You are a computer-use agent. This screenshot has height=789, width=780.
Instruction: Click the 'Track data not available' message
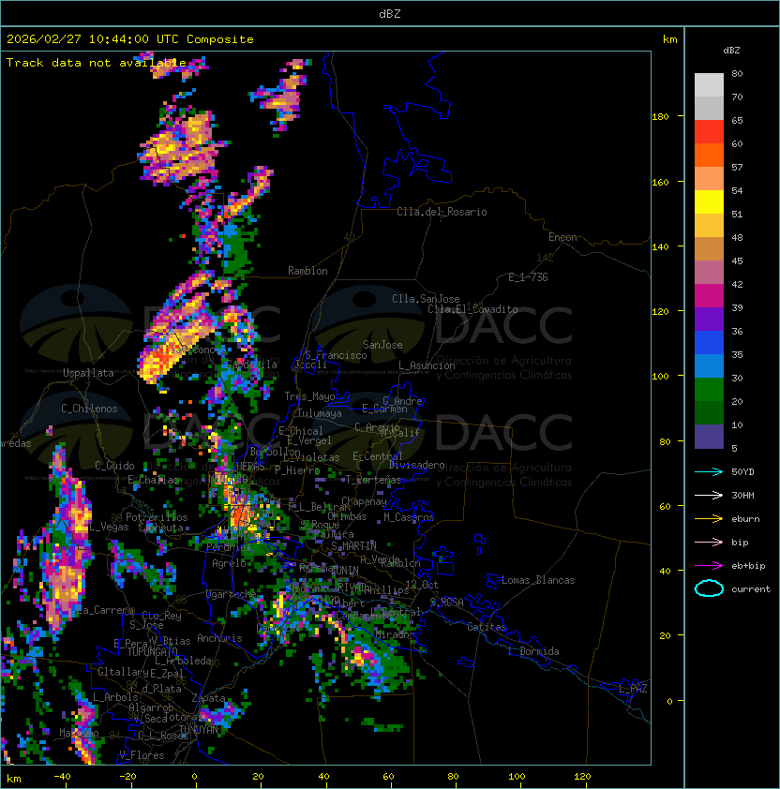coord(97,63)
